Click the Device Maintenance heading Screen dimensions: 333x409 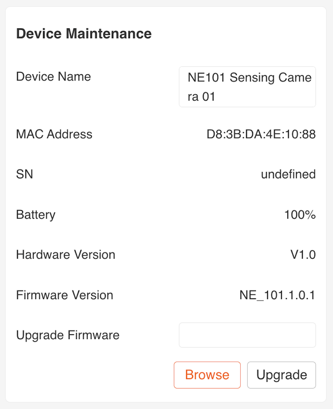84,33
